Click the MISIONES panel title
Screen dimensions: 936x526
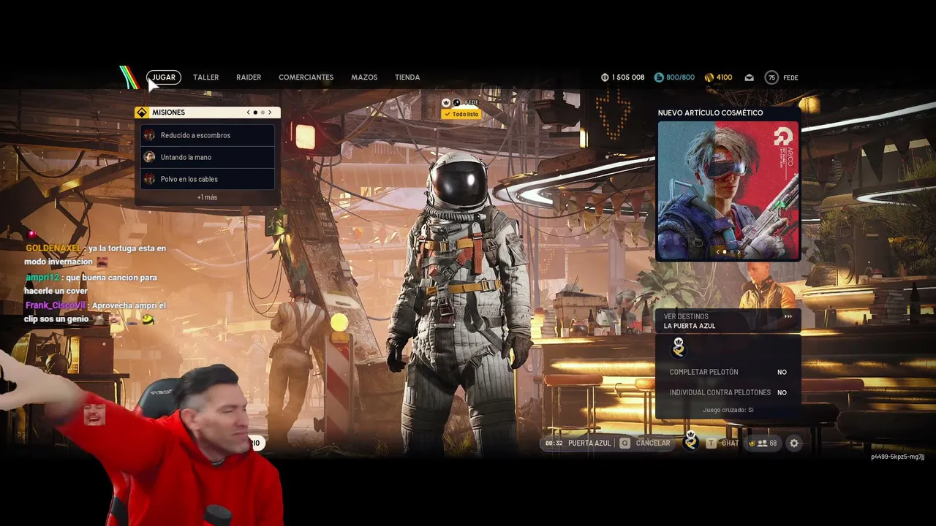[168, 113]
